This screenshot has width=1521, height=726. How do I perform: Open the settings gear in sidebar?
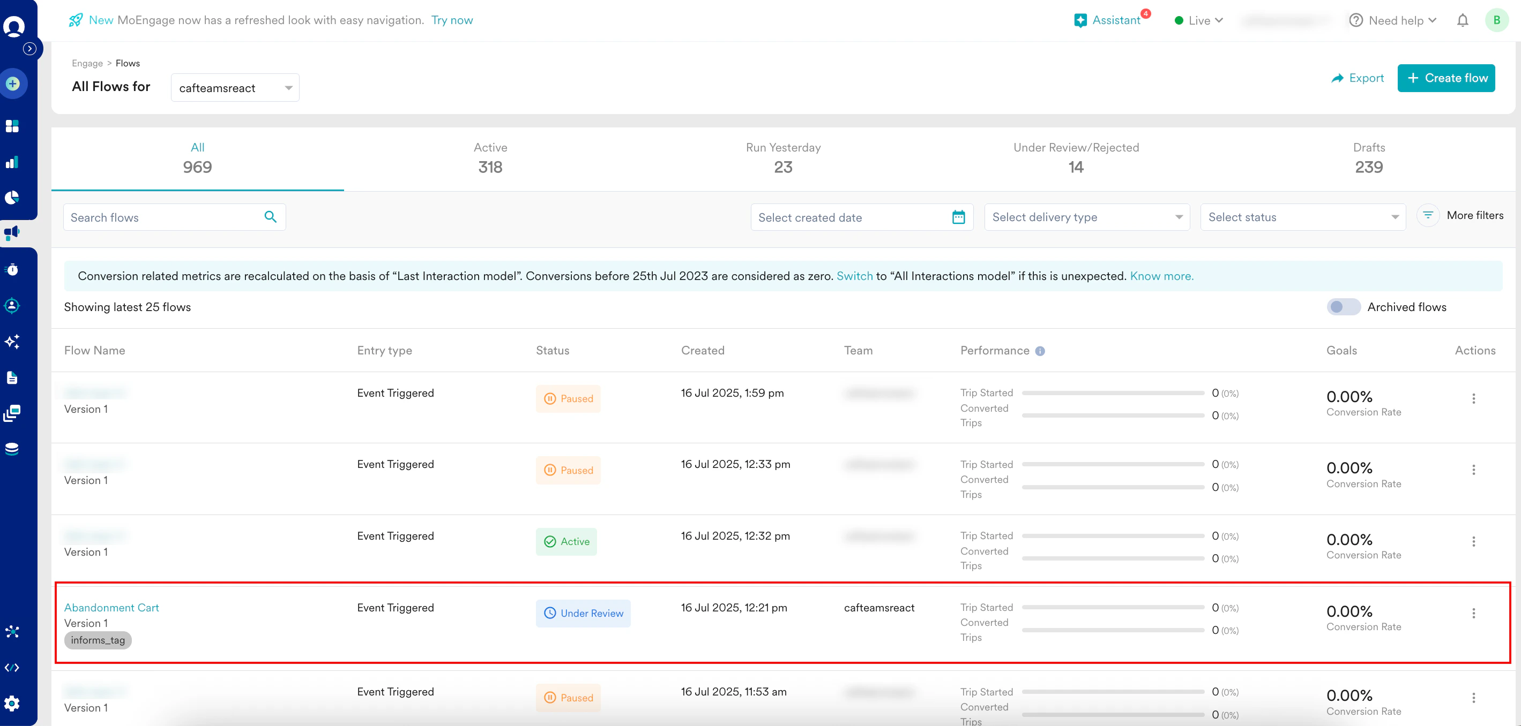pos(12,703)
